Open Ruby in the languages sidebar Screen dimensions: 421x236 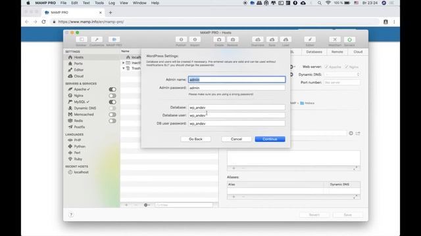78,159
